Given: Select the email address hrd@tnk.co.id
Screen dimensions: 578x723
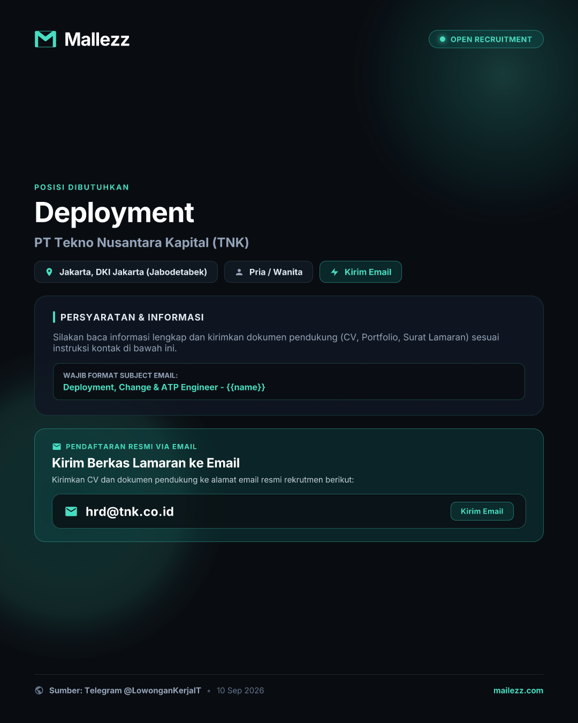Looking at the screenshot, I should [x=130, y=511].
